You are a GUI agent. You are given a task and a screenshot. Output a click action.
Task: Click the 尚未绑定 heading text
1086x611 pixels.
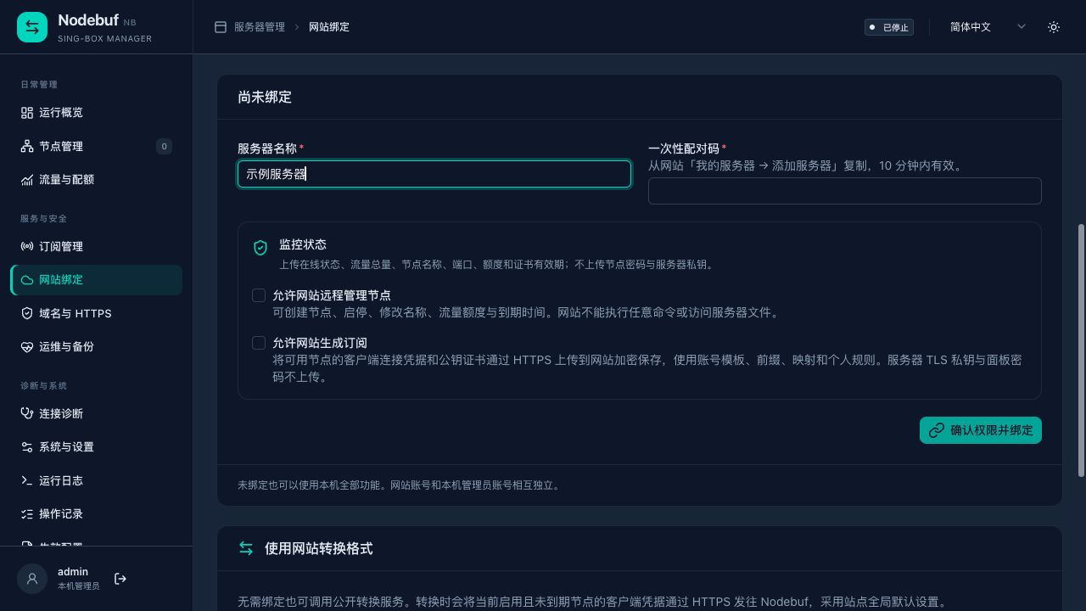tap(265, 98)
